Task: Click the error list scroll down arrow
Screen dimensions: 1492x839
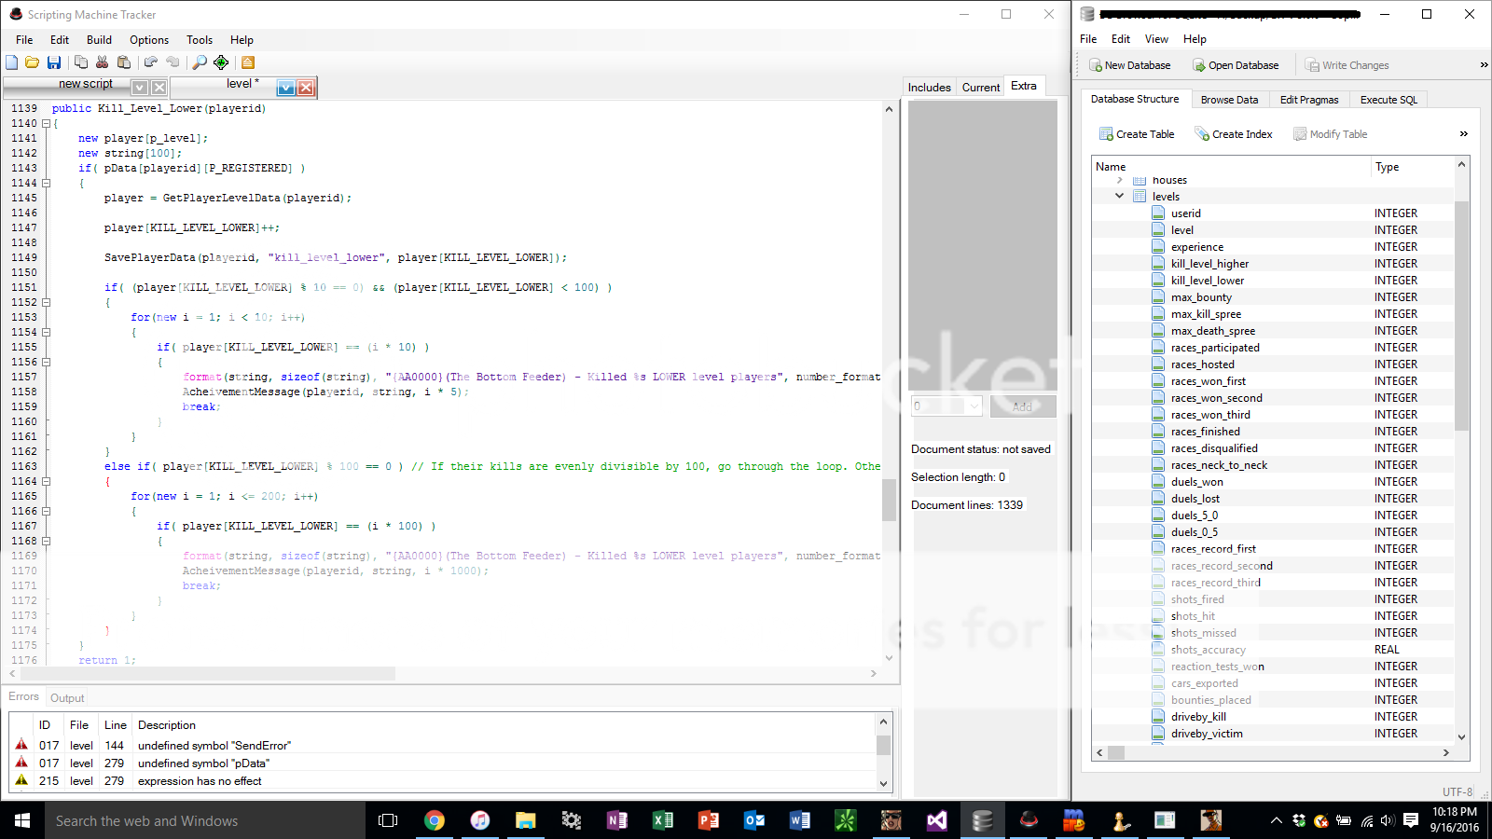Action: (883, 784)
